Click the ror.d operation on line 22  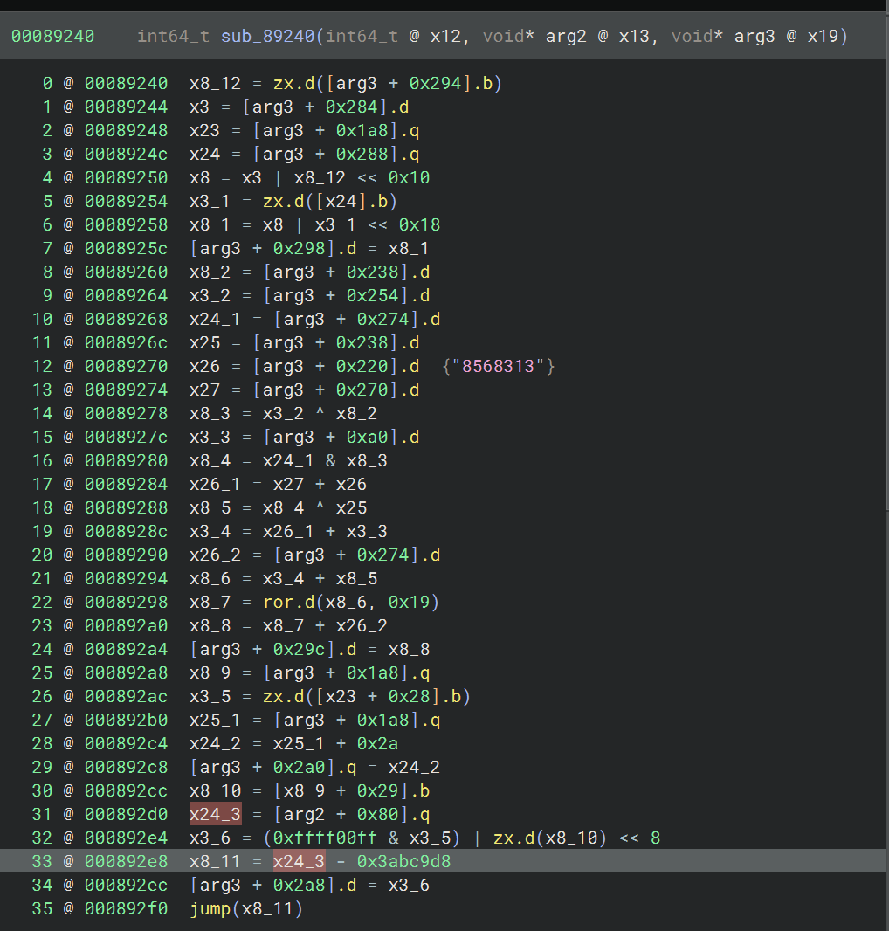286,602
